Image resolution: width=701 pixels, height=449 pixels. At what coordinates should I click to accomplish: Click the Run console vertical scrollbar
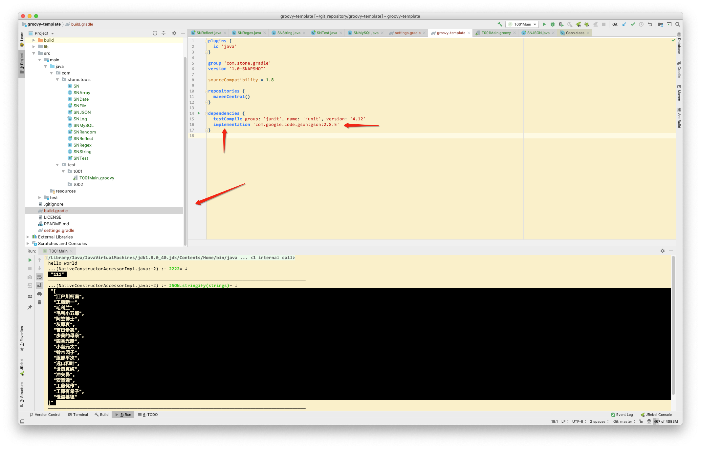click(x=673, y=325)
